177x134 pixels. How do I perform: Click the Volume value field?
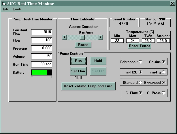pos(42,56)
